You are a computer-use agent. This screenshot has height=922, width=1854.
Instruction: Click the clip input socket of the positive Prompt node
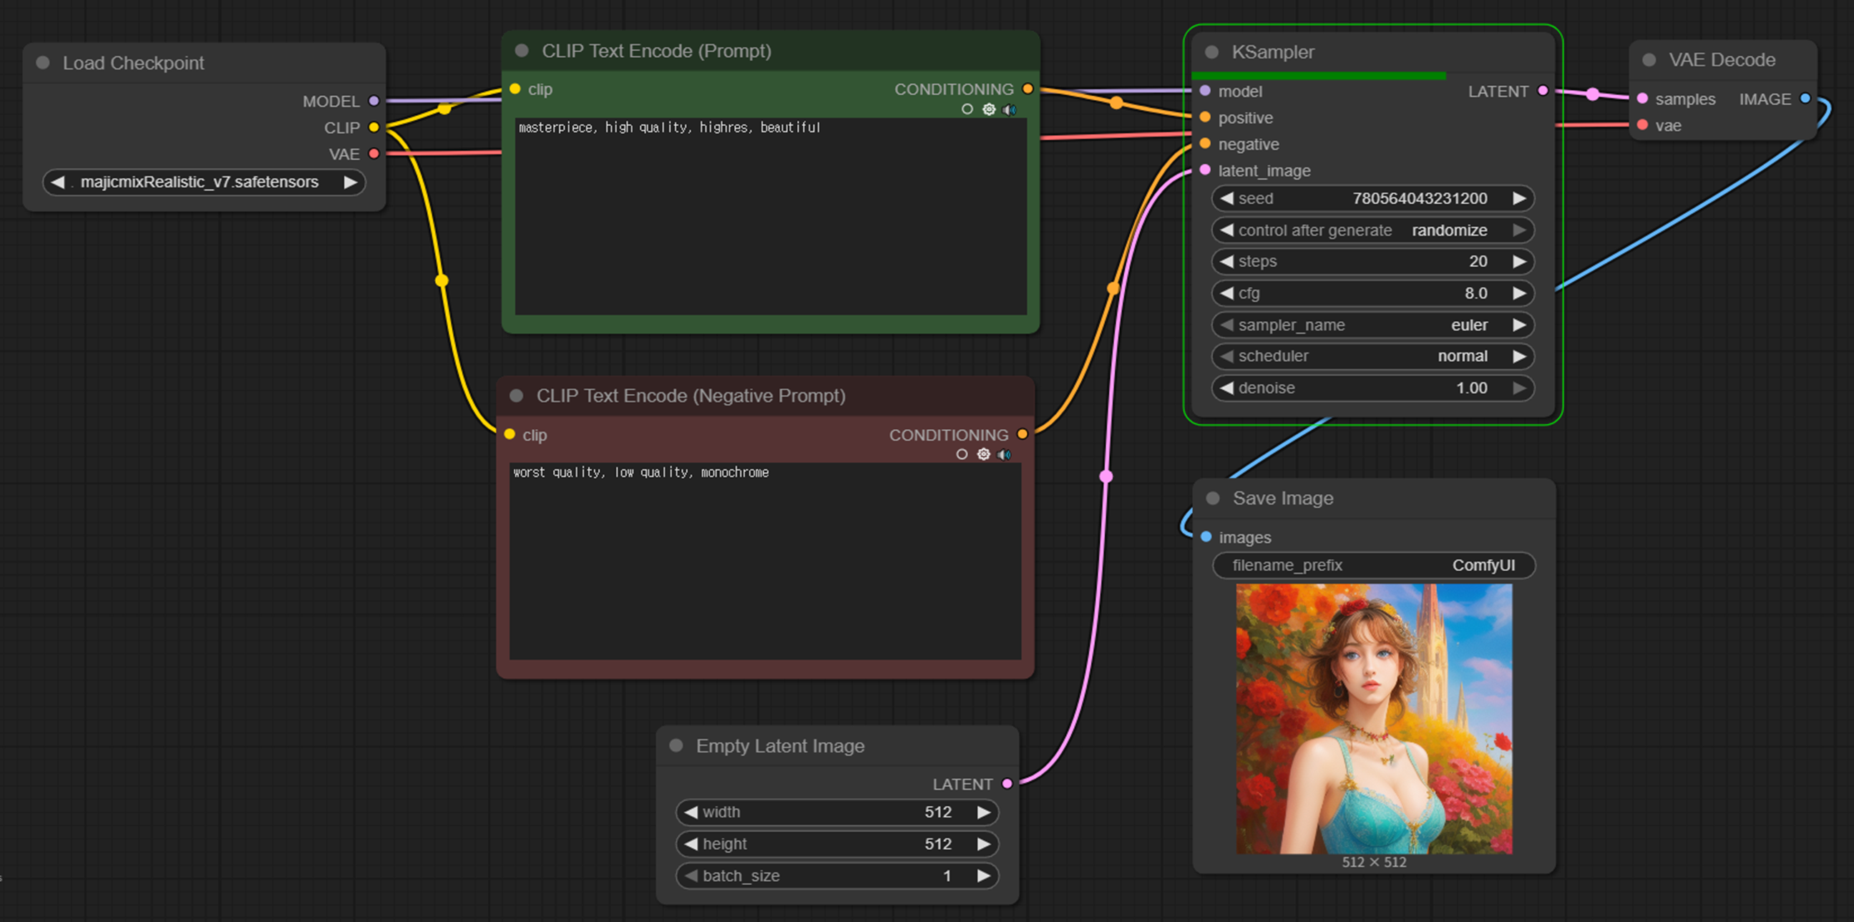(515, 89)
